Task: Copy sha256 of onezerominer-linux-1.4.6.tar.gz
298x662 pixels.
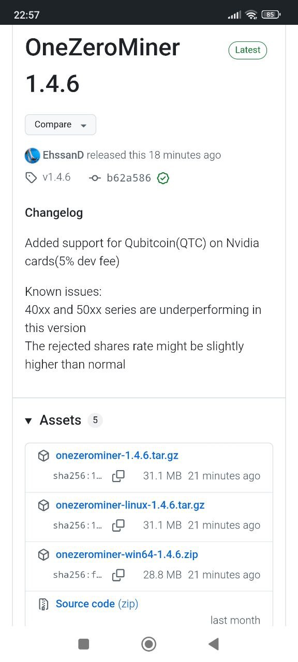Action: coord(118,525)
